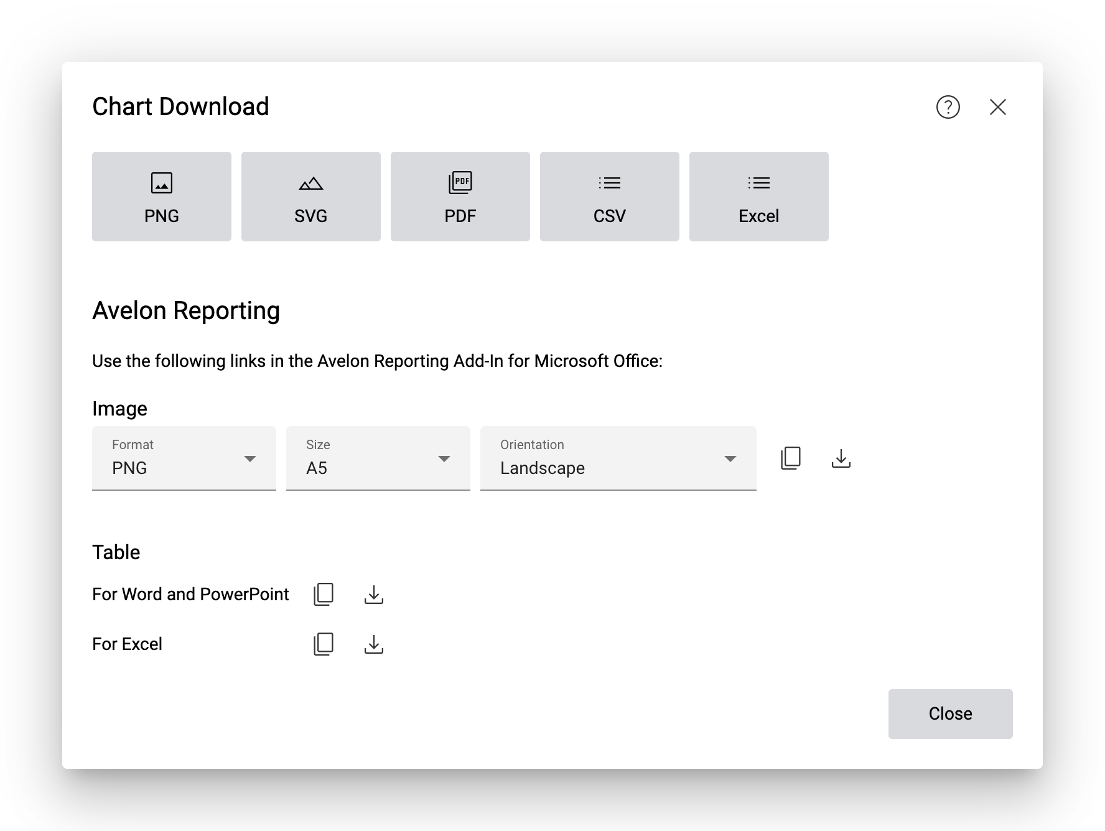Download the chart as PNG
The image size is (1105, 831).
(x=162, y=197)
